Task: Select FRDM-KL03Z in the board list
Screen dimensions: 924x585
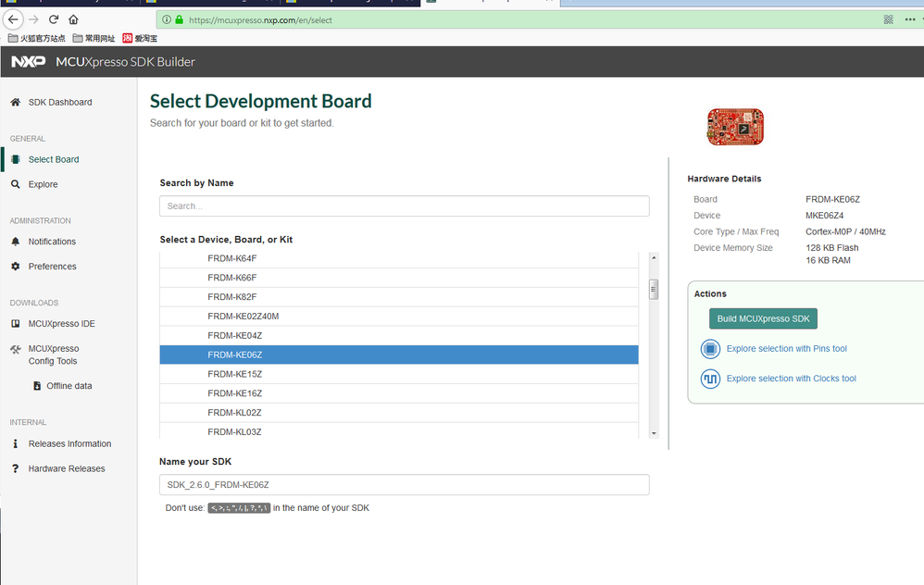Action: coord(399,431)
